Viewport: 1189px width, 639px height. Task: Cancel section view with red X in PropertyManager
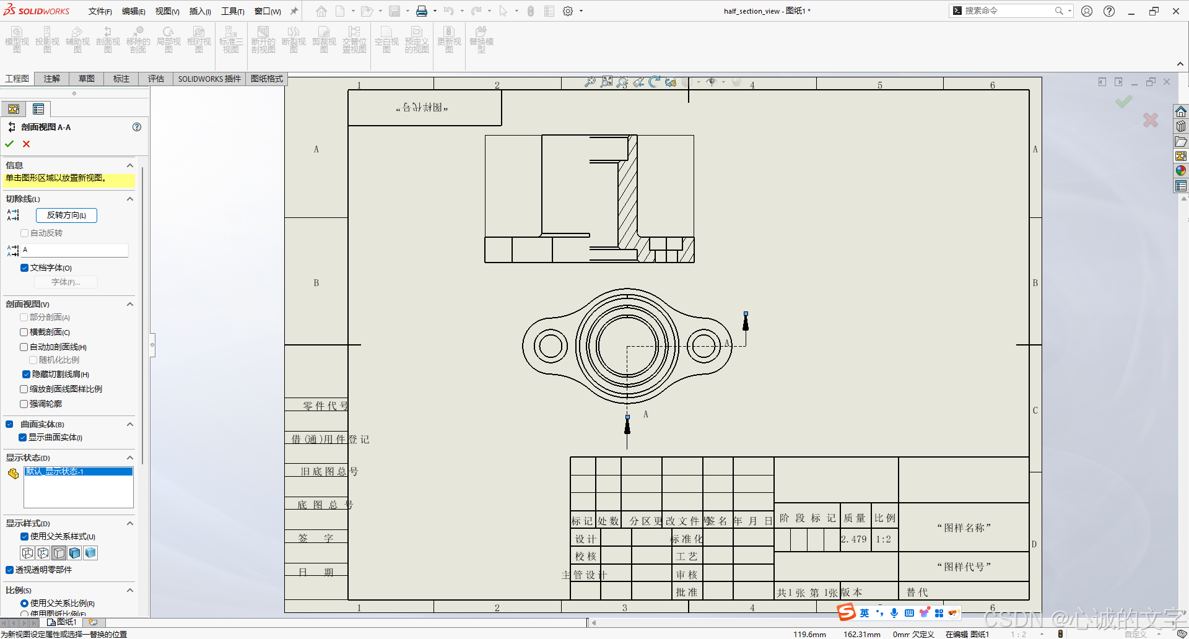26,144
